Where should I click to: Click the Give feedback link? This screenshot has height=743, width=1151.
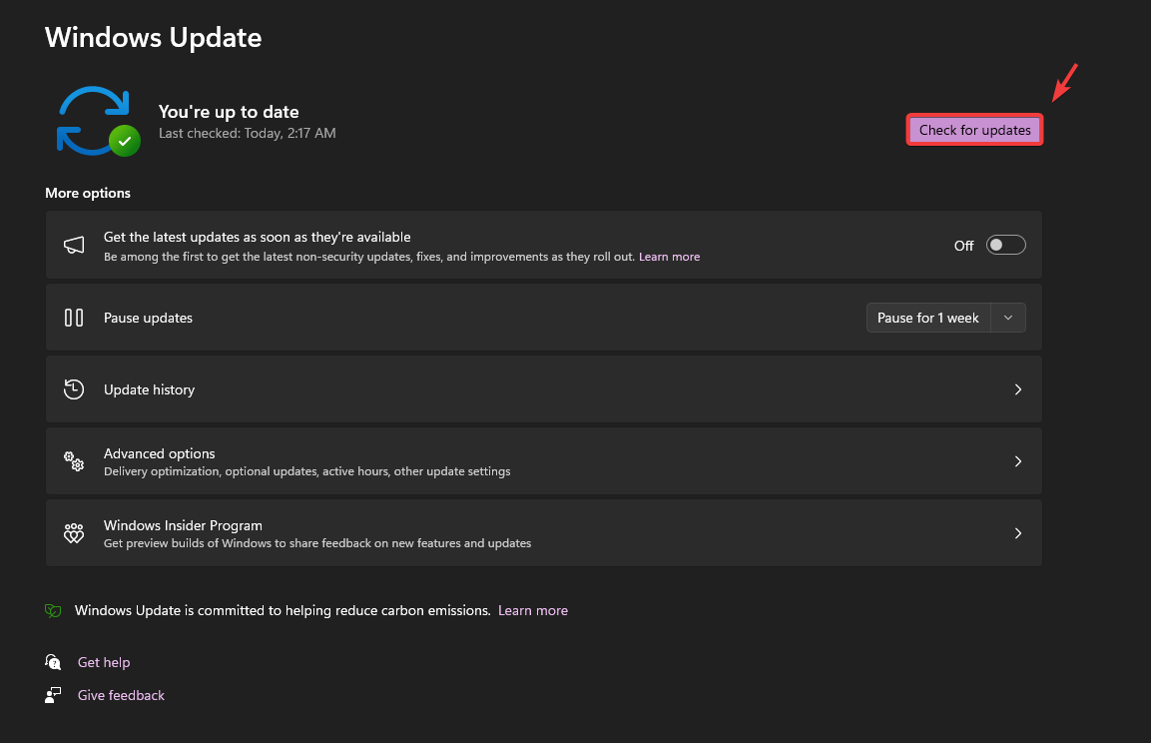[121, 695]
